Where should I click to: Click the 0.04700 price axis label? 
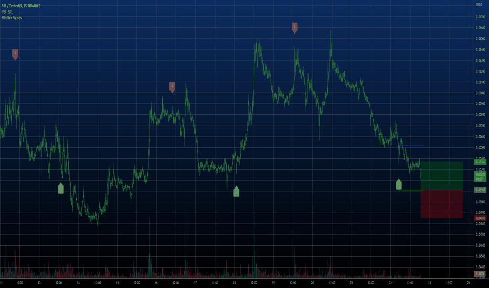(480, 234)
